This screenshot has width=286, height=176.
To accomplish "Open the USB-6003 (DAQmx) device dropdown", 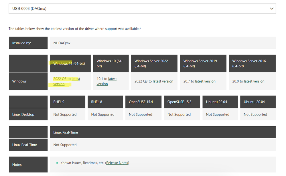I will point(142,9).
